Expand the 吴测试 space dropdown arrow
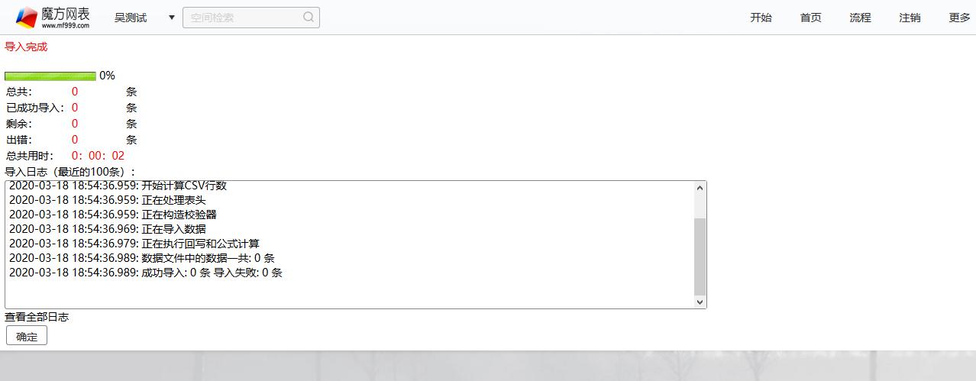976x381 pixels. [x=172, y=18]
